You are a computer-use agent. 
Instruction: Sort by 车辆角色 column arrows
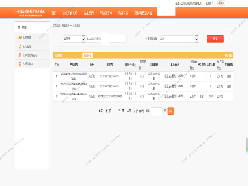[193, 68]
